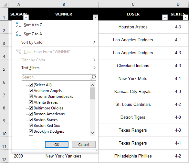189x163 pixels.
Task: Click scroll up arrow in team list
Action: point(93,85)
